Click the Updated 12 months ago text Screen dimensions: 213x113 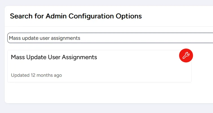[x=36, y=75]
